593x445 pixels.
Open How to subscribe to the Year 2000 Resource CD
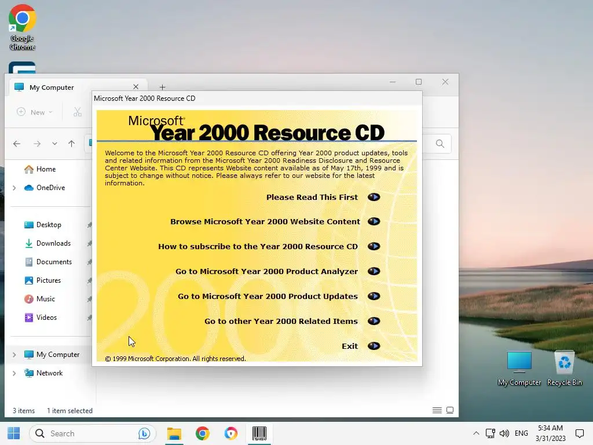click(258, 246)
